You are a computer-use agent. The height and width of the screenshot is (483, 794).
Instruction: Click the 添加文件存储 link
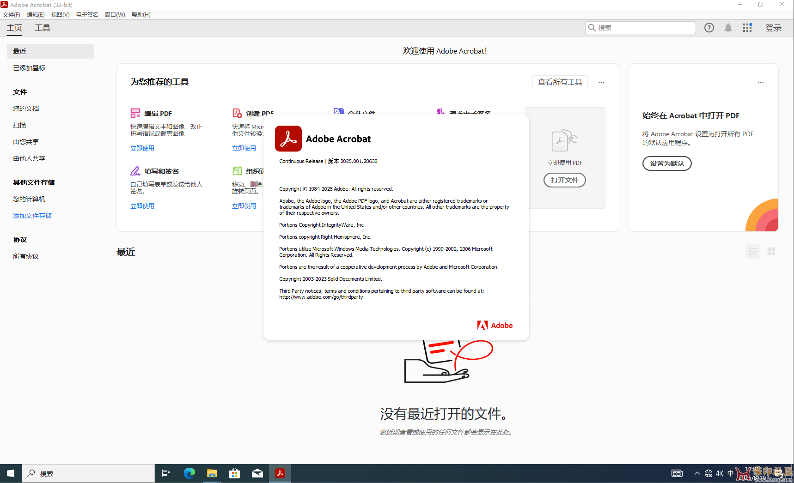[x=32, y=216]
